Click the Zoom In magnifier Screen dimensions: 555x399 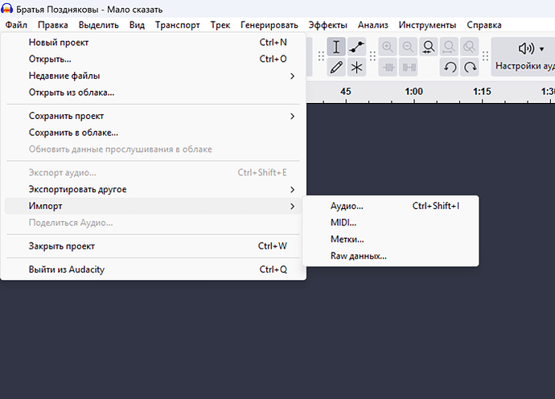pyautogui.click(x=388, y=47)
